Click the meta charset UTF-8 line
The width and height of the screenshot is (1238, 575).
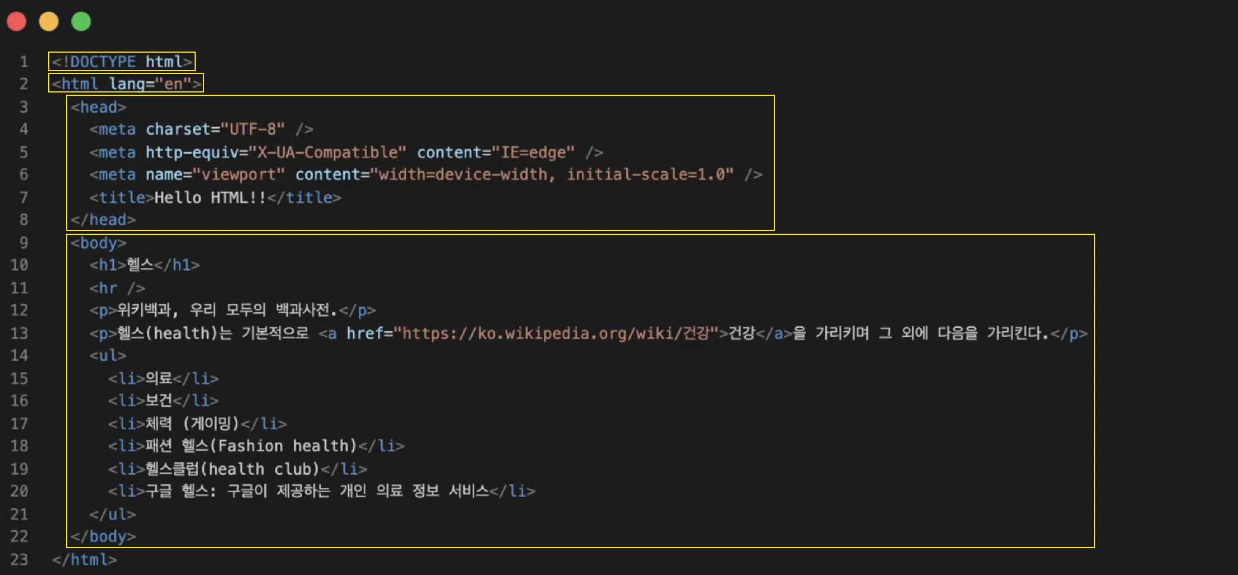click(201, 129)
